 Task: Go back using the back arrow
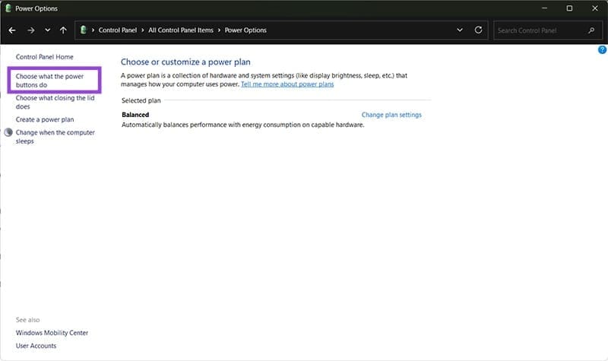click(x=12, y=30)
